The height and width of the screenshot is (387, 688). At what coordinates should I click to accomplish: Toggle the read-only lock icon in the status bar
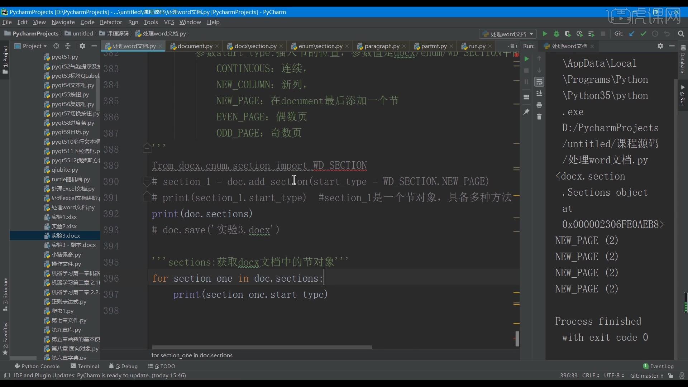click(670, 376)
